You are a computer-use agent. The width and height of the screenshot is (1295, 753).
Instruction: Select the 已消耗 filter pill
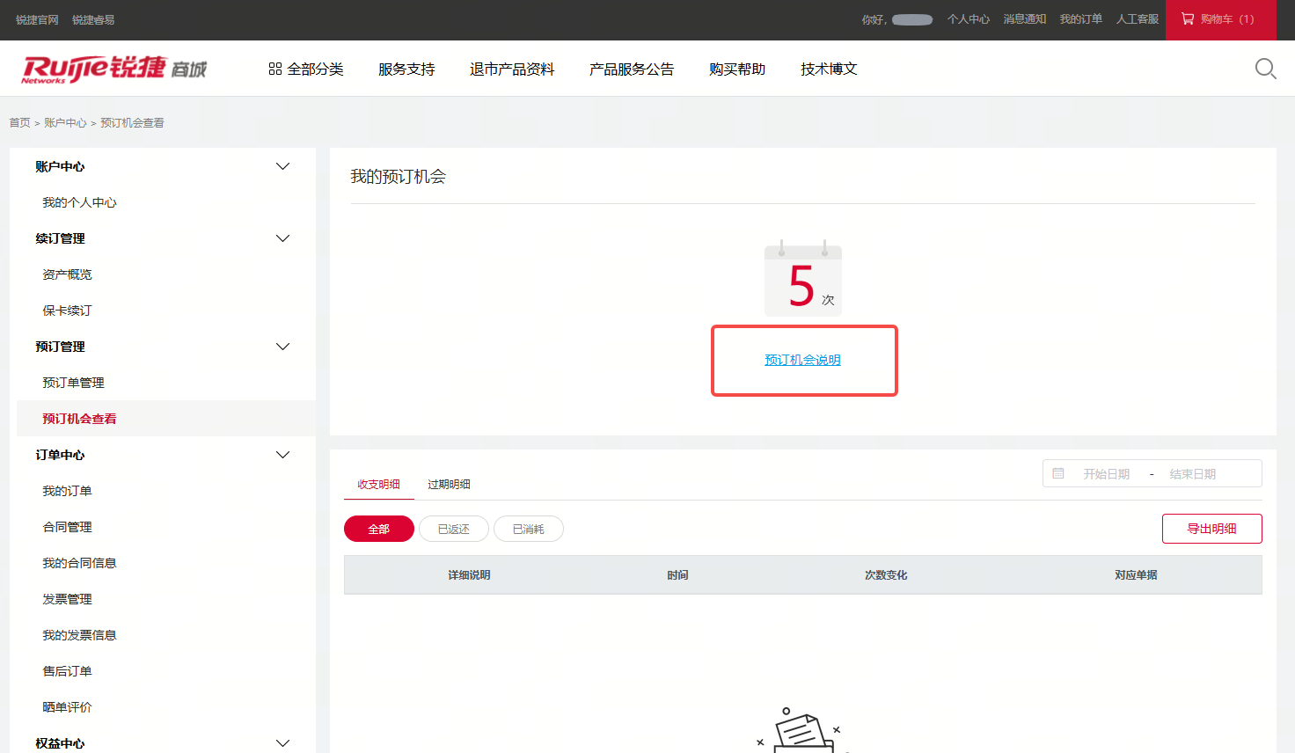coord(528,529)
